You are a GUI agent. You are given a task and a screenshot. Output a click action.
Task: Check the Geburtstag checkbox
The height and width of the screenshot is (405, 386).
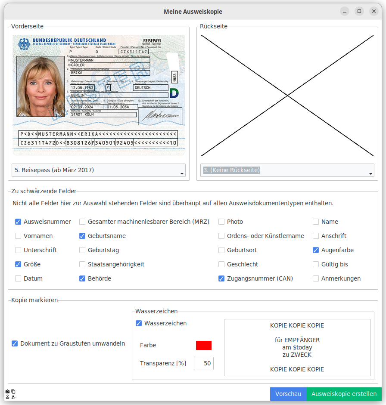pos(82,250)
